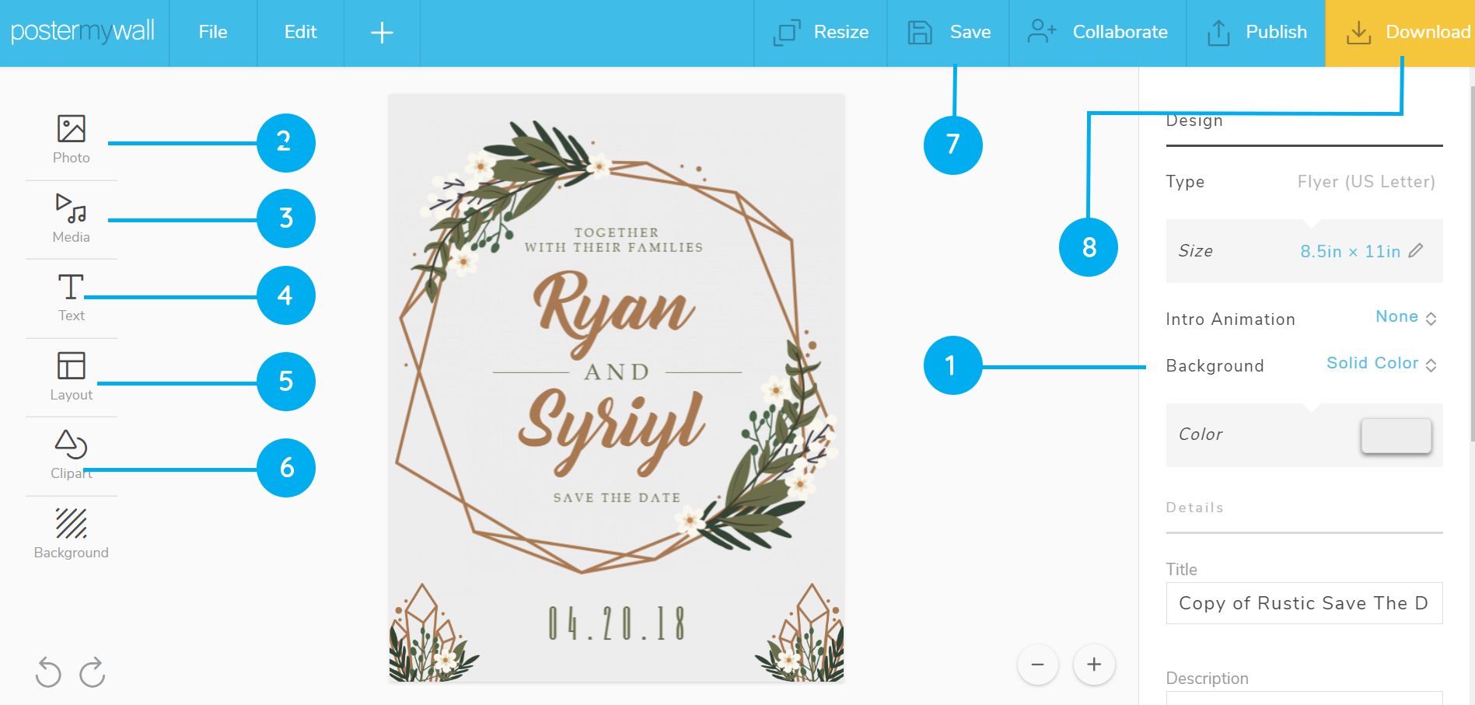Open the Edit menu
Viewport: 1475px width, 705px height.
coord(301,33)
